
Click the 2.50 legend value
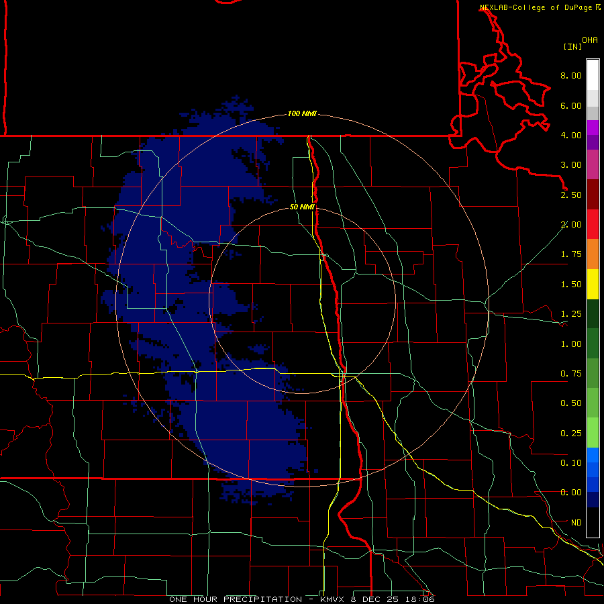coord(571,195)
